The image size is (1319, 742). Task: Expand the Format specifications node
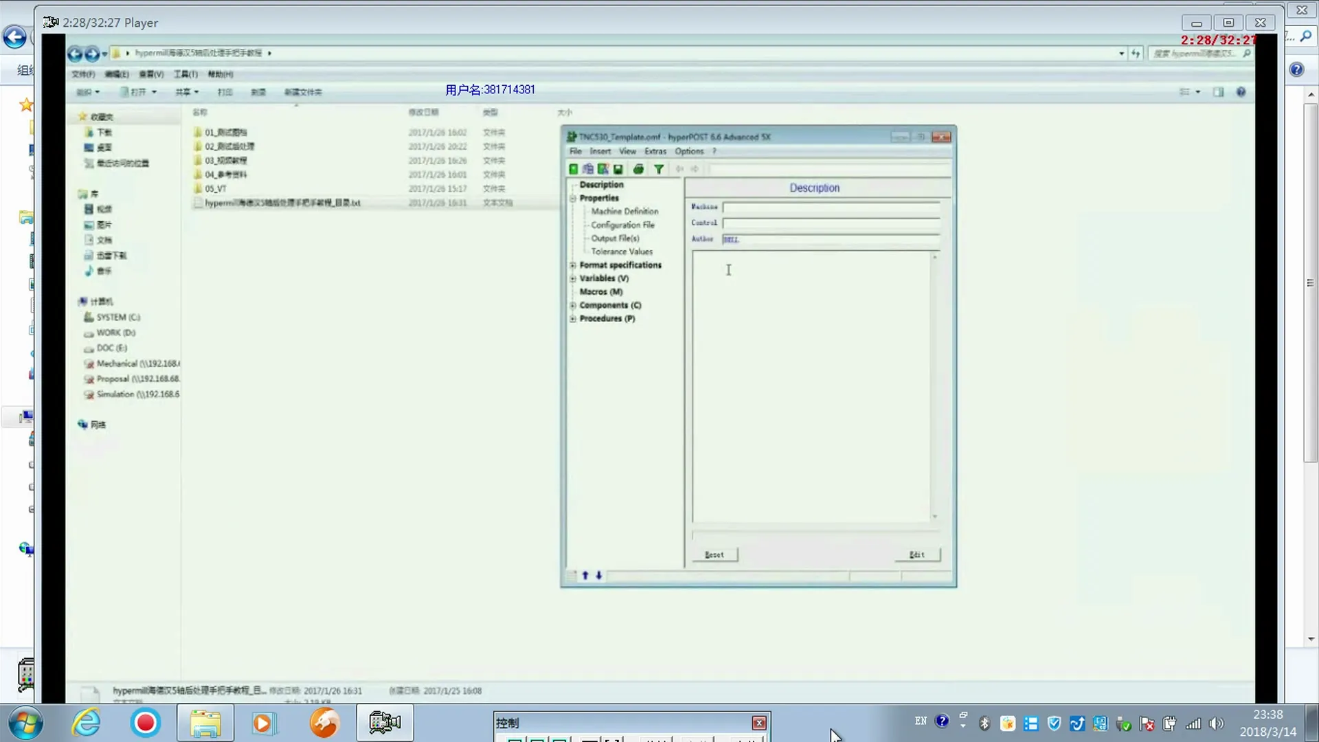pyautogui.click(x=572, y=265)
